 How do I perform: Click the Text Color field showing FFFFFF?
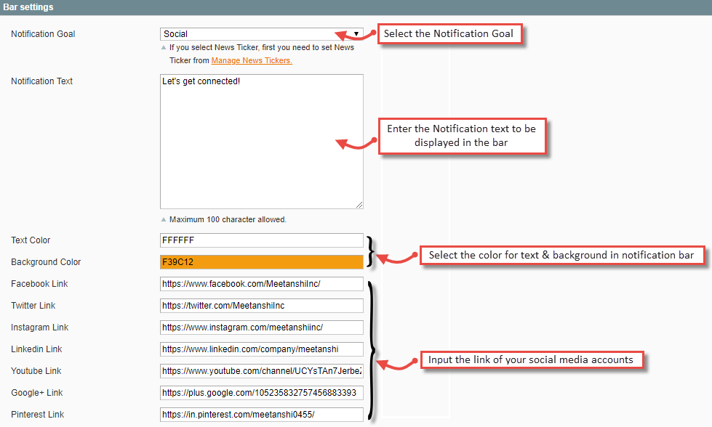[261, 240]
